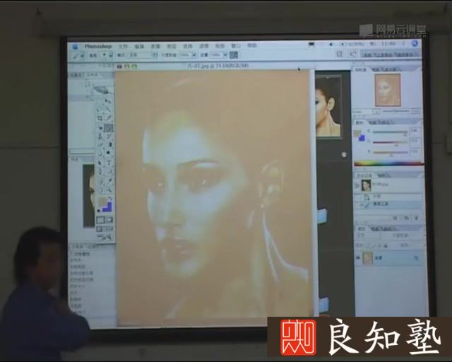The height and width of the screenshot is (362, 452).
Task: Click the red (R) color slider
Action: (391, 132)
